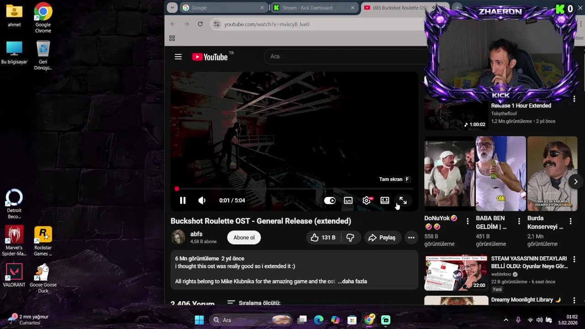Open options for 'BABA BEN GELDİM' short
Screen dimensions: 585x329
pyautogui.click(x=519, y=221)
